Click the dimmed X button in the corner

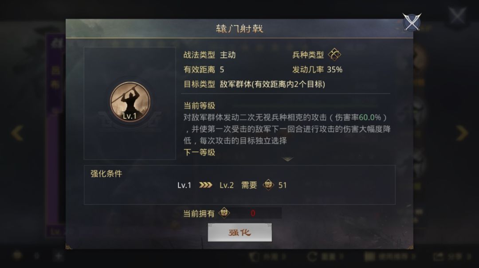[457, 16]
